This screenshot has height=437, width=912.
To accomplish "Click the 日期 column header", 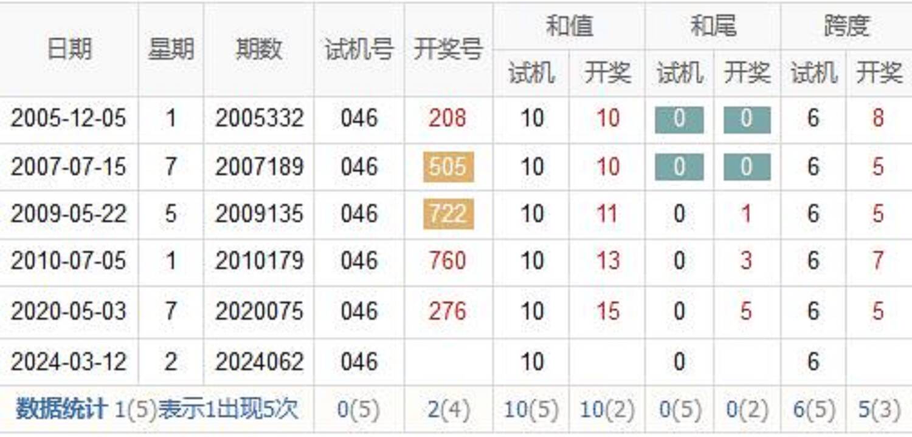I will click(x=69, y=50).
